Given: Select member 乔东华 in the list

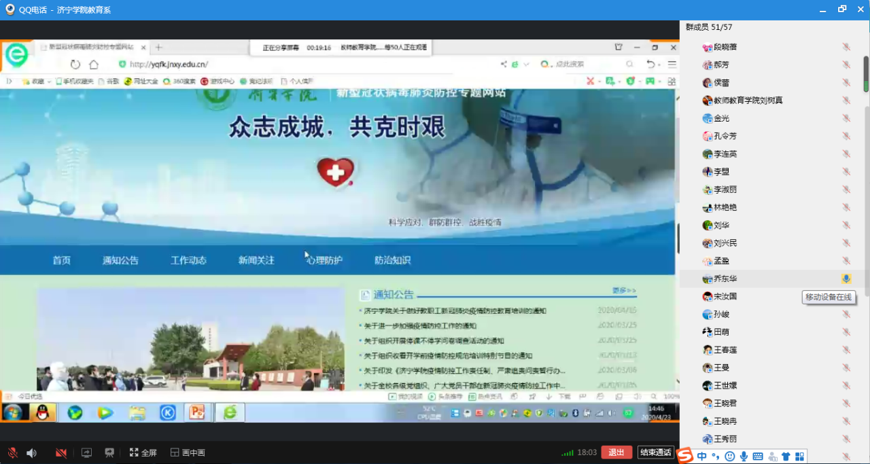Looking at the screenshot, I should (x=725, y=279).
